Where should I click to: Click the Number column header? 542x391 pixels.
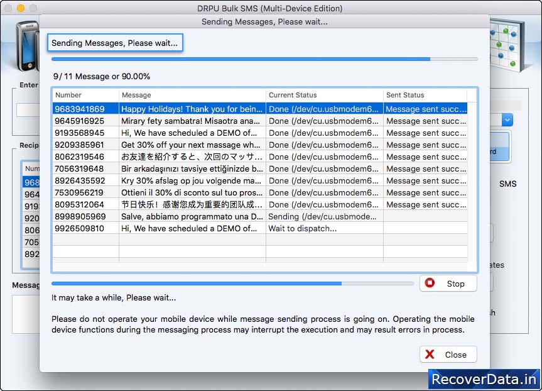coord(85,95)
